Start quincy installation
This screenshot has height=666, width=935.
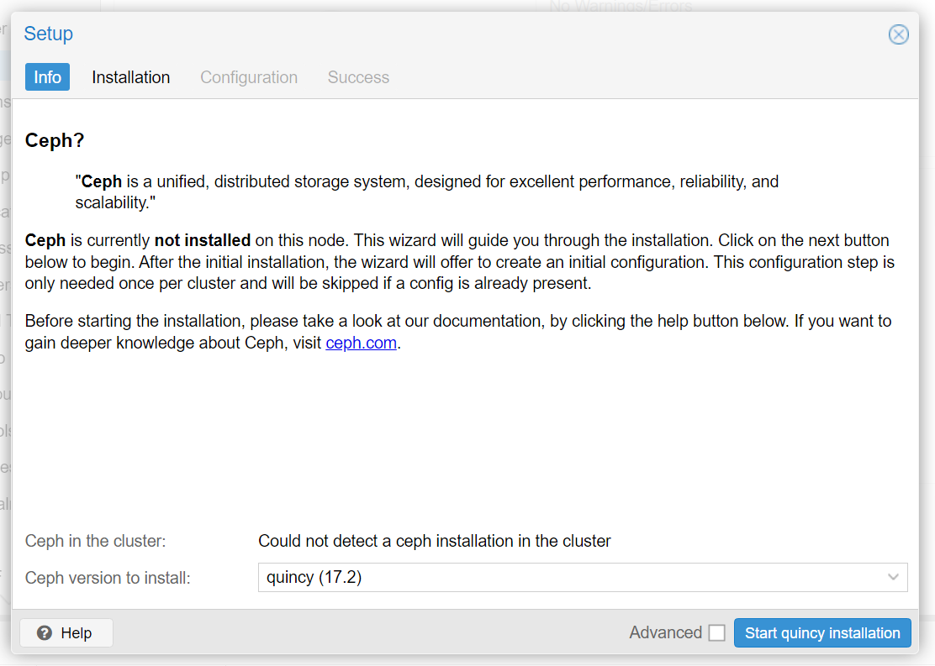coord(822,633)
